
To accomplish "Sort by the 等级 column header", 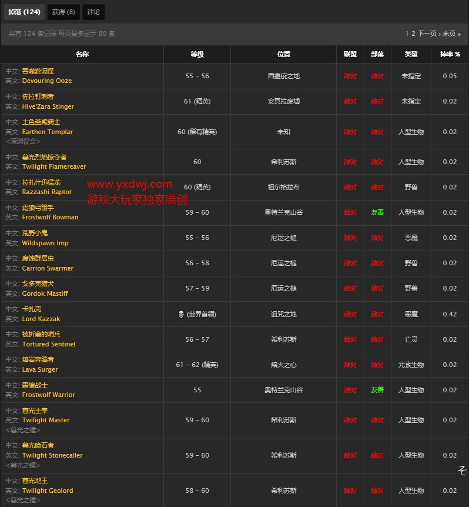I will [x=197, y=54].
